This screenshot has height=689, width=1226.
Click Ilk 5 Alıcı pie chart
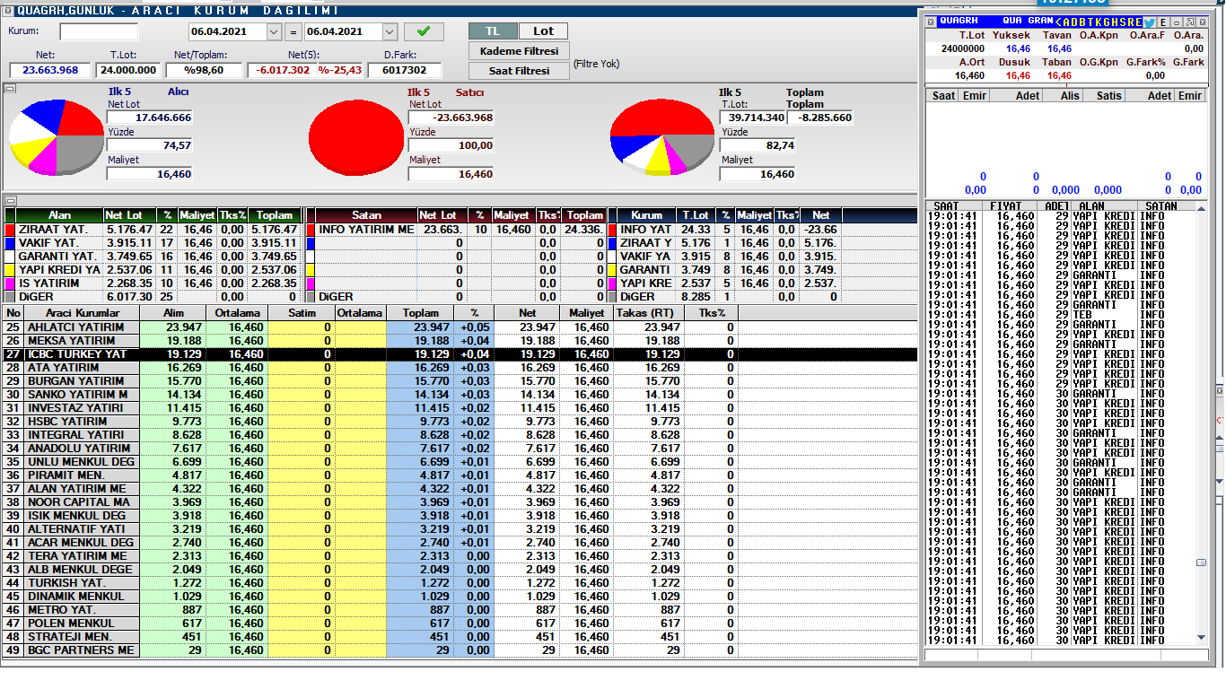point(57,137)
